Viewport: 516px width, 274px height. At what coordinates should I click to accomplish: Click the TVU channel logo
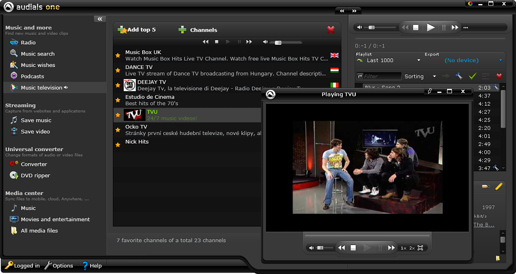click(135, 115)
